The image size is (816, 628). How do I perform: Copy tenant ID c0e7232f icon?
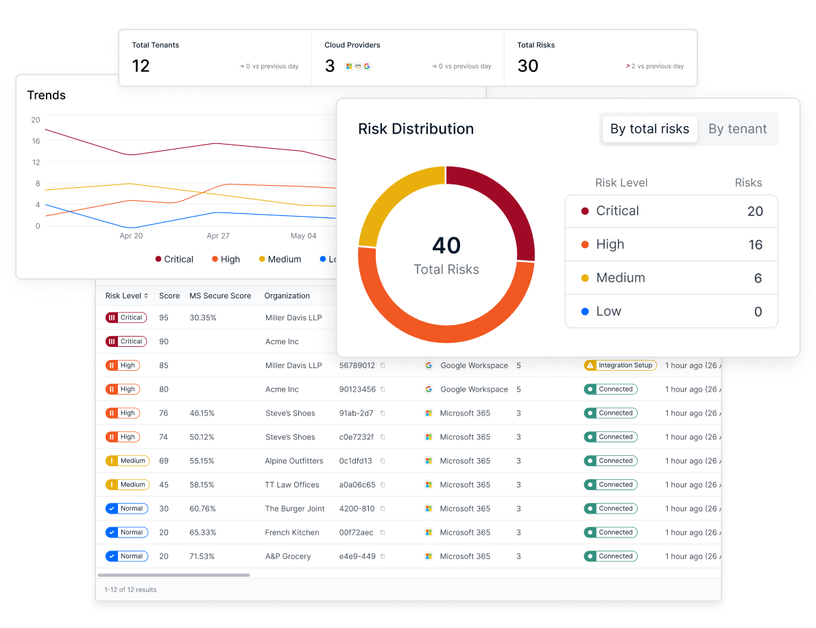[x=383, y=437]
